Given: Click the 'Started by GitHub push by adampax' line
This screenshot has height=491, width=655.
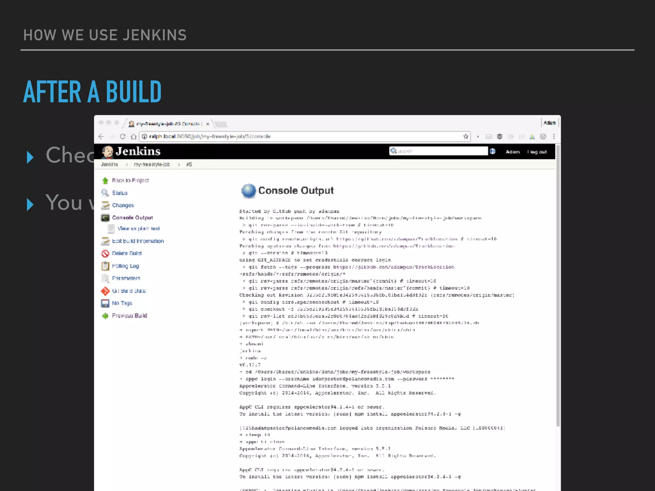Looking at the screenshot, I should pos(289,211).
